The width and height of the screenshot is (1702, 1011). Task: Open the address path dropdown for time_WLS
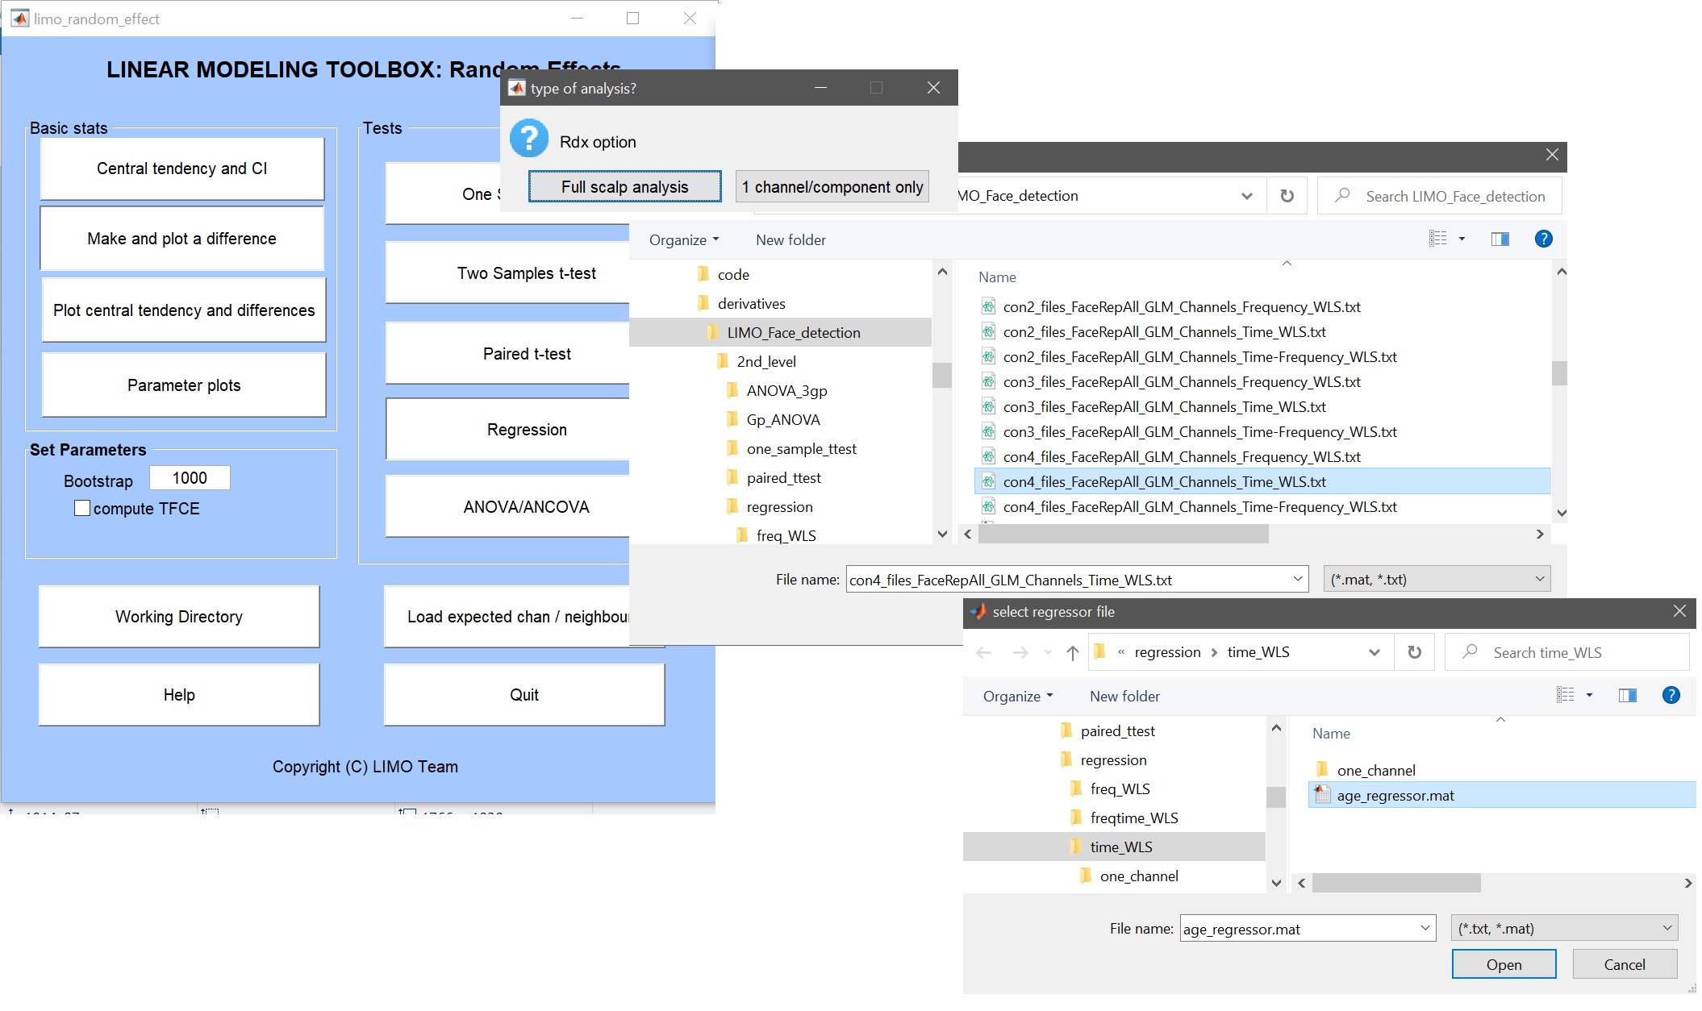(x=1374, y=652)
